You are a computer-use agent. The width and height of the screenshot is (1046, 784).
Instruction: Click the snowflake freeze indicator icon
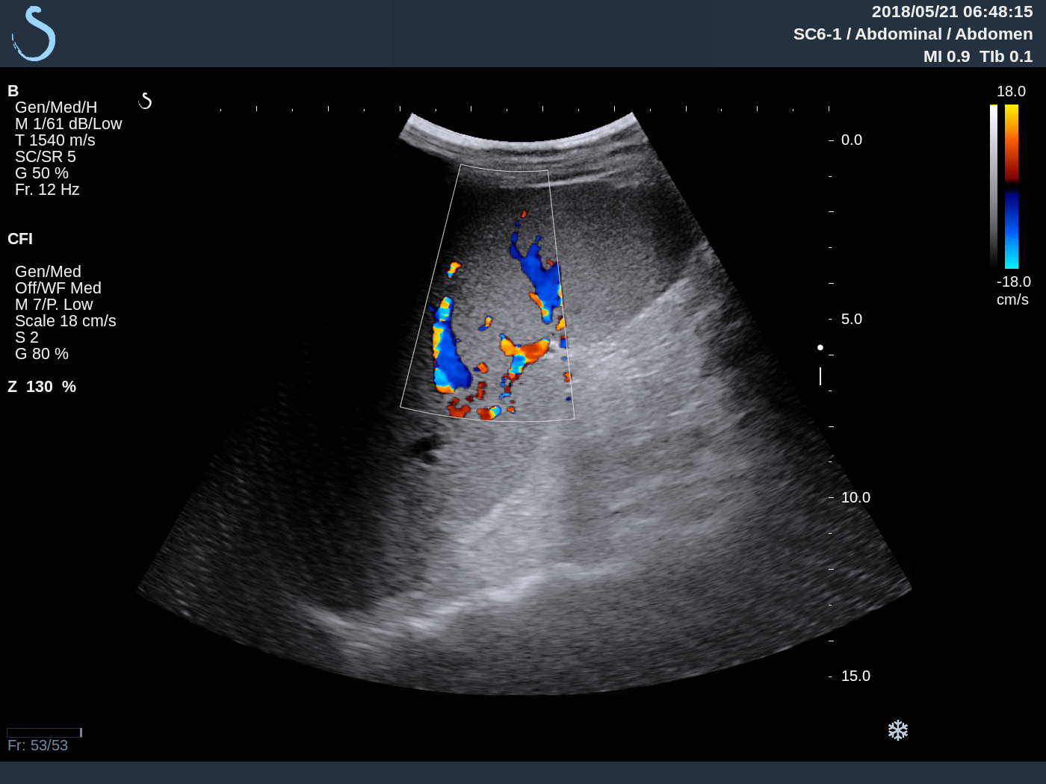pyautogui.click(x=898, y=730)
